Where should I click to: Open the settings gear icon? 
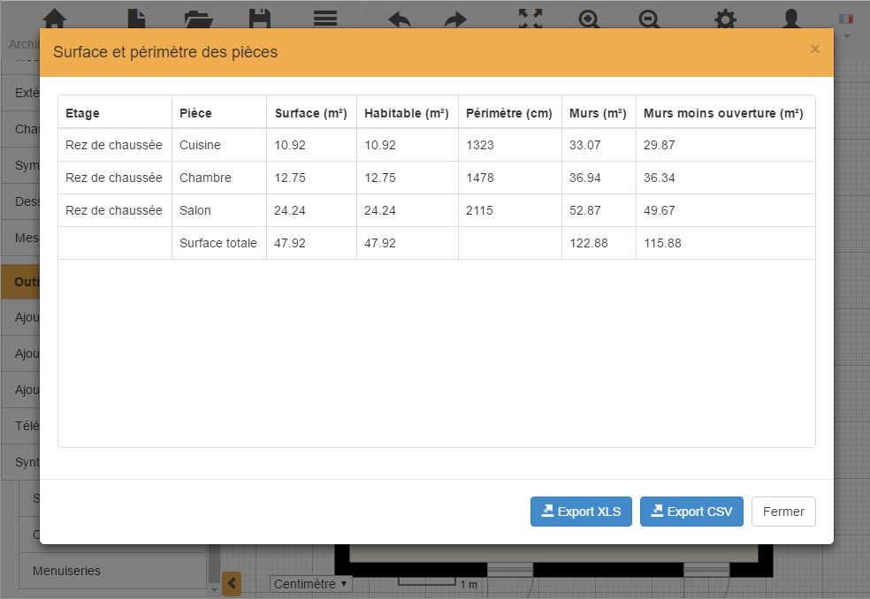[x=725, y=18]
